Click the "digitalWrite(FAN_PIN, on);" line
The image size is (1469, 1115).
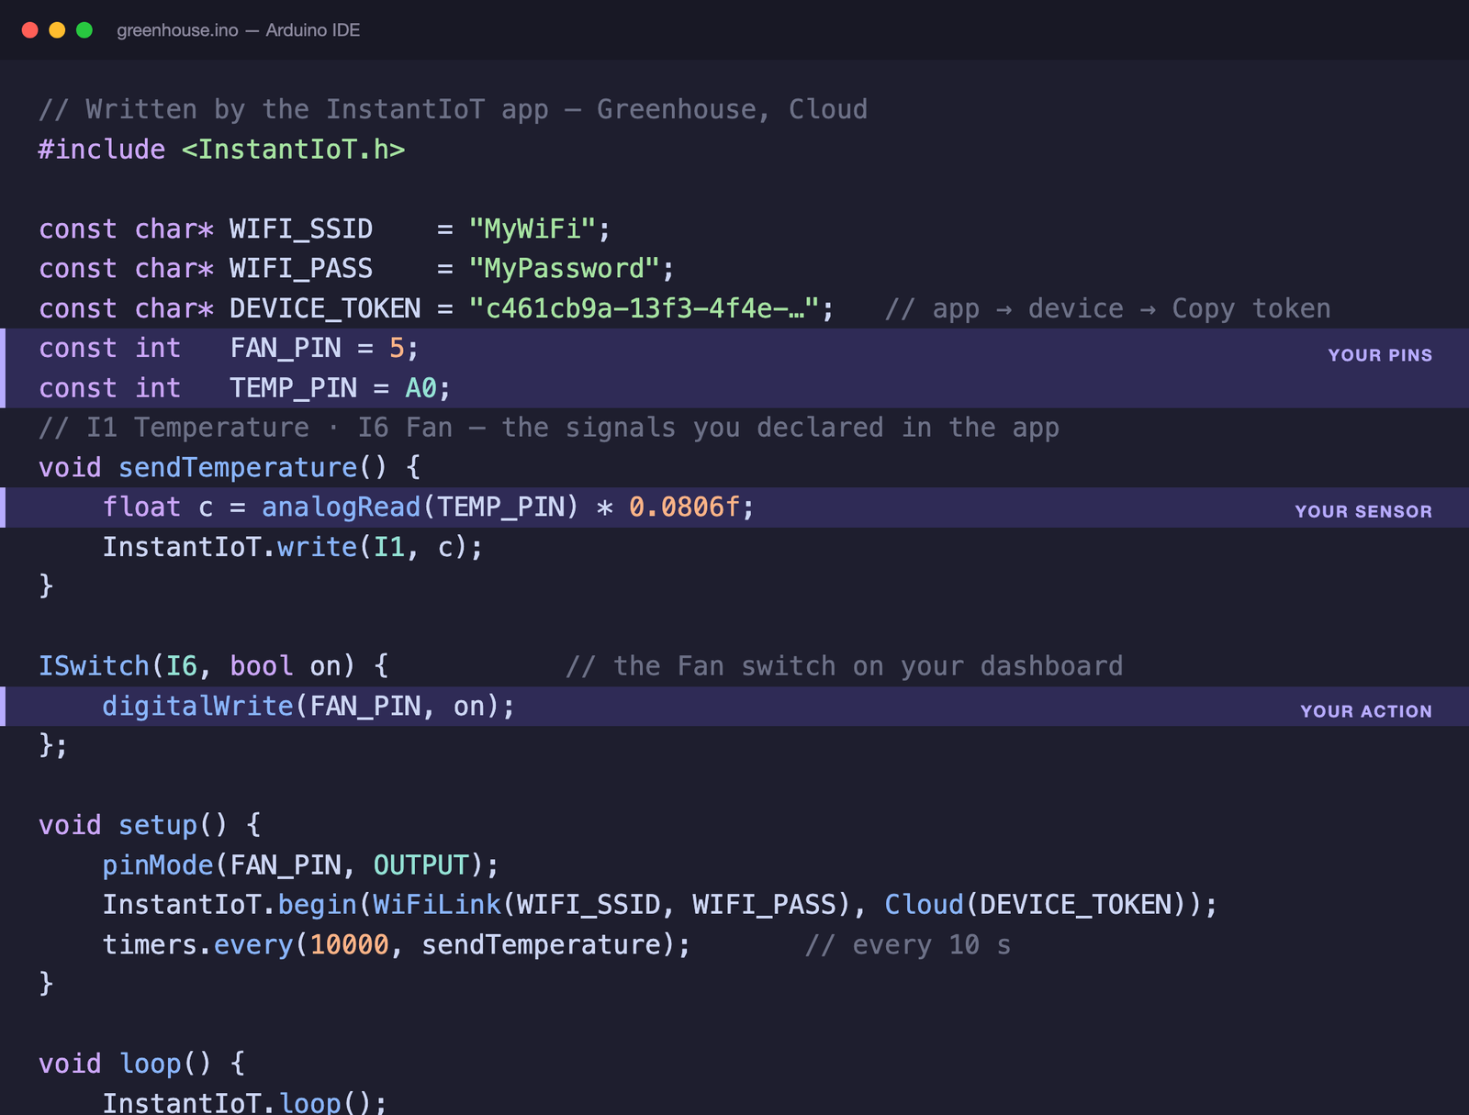[x=308, y=706]
